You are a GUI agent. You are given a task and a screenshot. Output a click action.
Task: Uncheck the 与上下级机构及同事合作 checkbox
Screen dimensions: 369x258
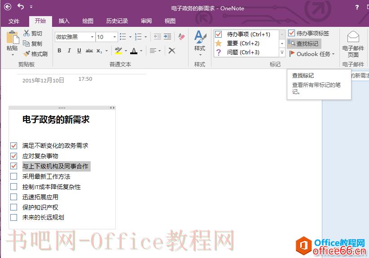13,166
